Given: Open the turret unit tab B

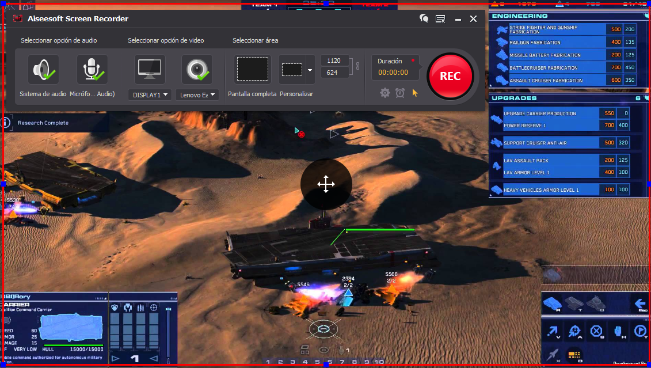Looking at the screenshot, I should coord(596,303).
